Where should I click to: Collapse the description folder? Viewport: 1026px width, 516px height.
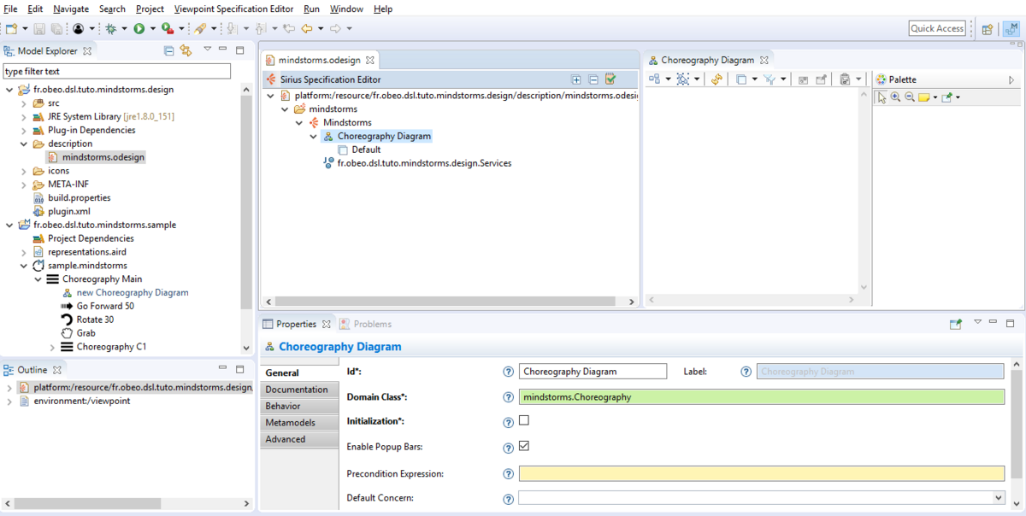(25, 143)
